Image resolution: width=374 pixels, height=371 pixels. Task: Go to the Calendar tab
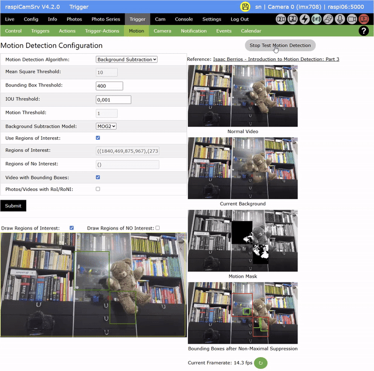point(251,31)
